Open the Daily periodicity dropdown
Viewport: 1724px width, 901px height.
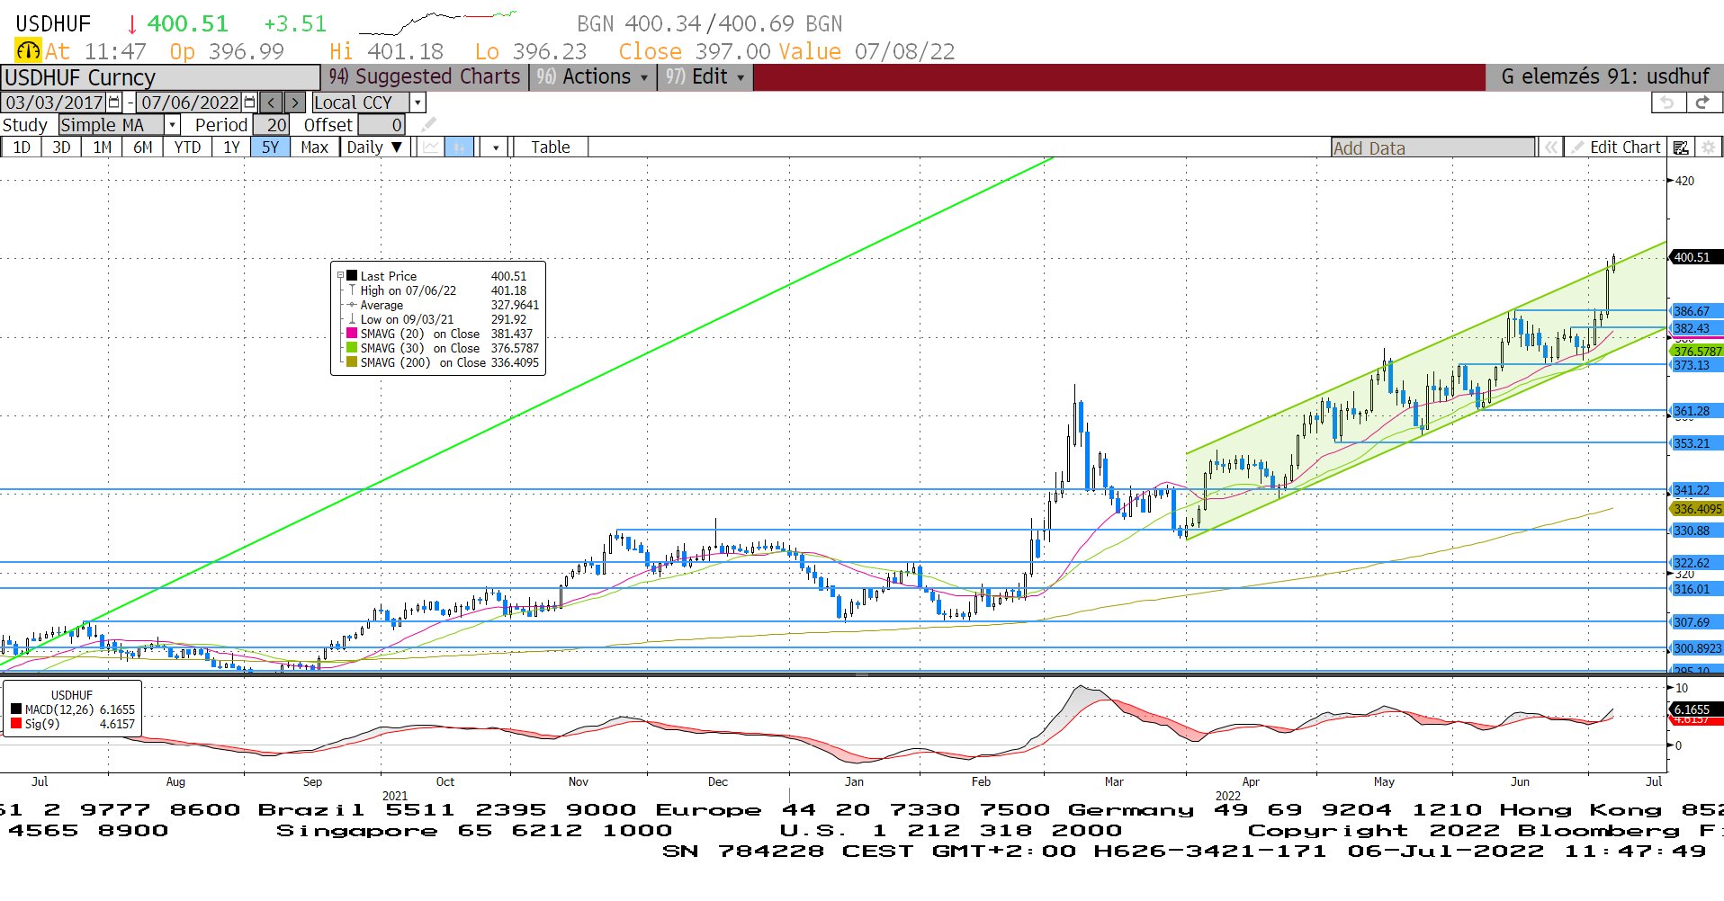[x=375, y=147]
